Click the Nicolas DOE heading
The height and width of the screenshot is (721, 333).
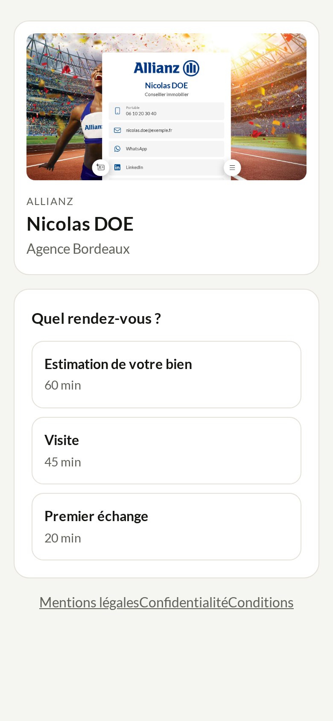pyautogui.click(x=80, y=224)
